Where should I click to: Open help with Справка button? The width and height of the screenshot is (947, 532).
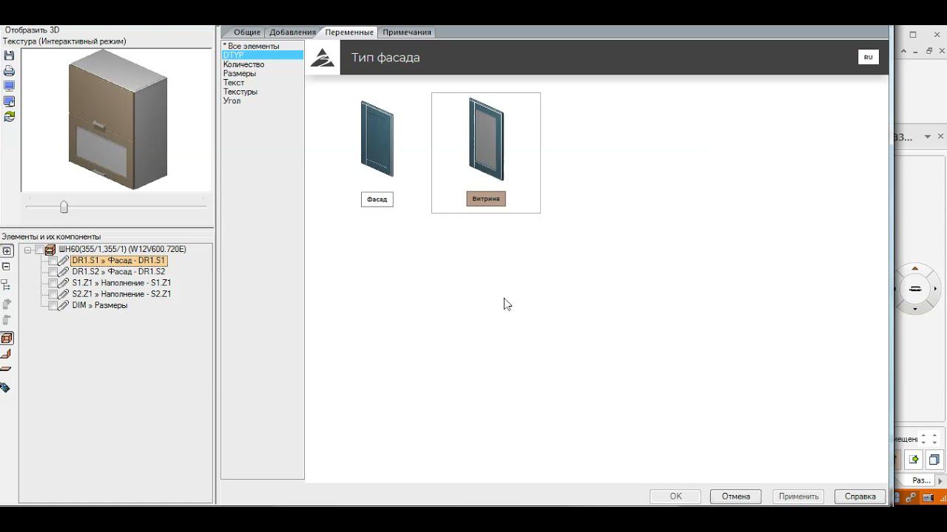860,497
